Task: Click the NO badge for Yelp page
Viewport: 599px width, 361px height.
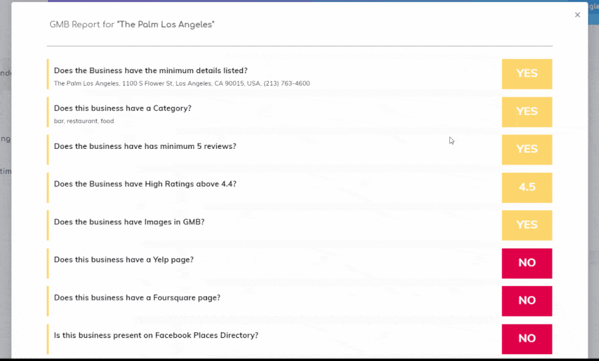Action: pyautogui.click(x=526, y=263)
